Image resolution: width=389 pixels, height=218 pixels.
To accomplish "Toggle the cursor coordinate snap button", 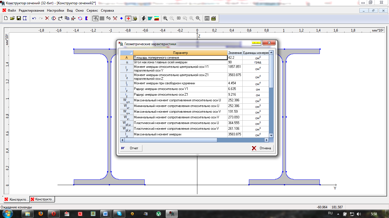I will click(x=95, y=18).
